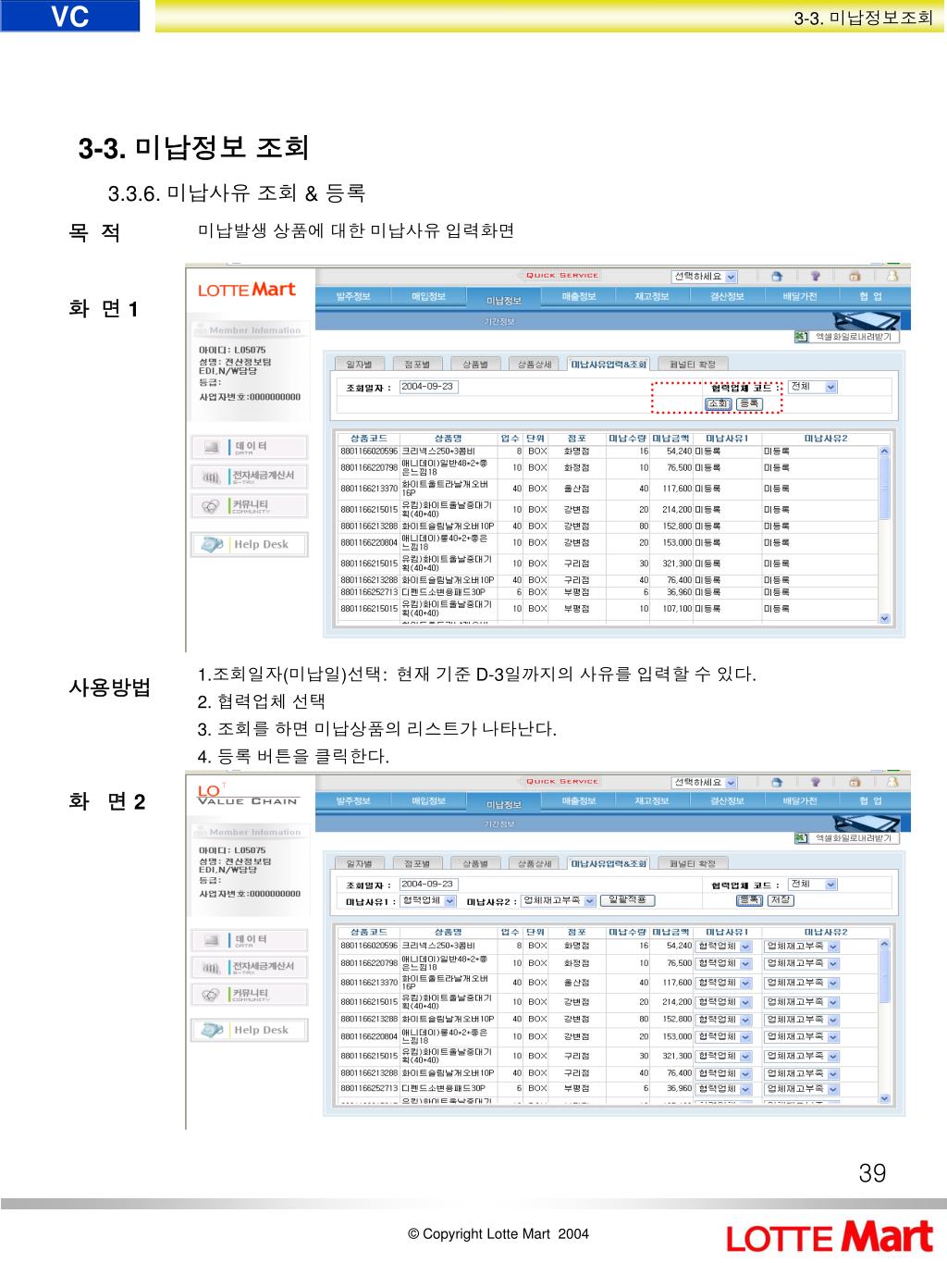This screenshot has width=947, height=1263.
Task: Click 상품코드 column header in screen 1
Action: pyautogui.click(x=369, y=439)
